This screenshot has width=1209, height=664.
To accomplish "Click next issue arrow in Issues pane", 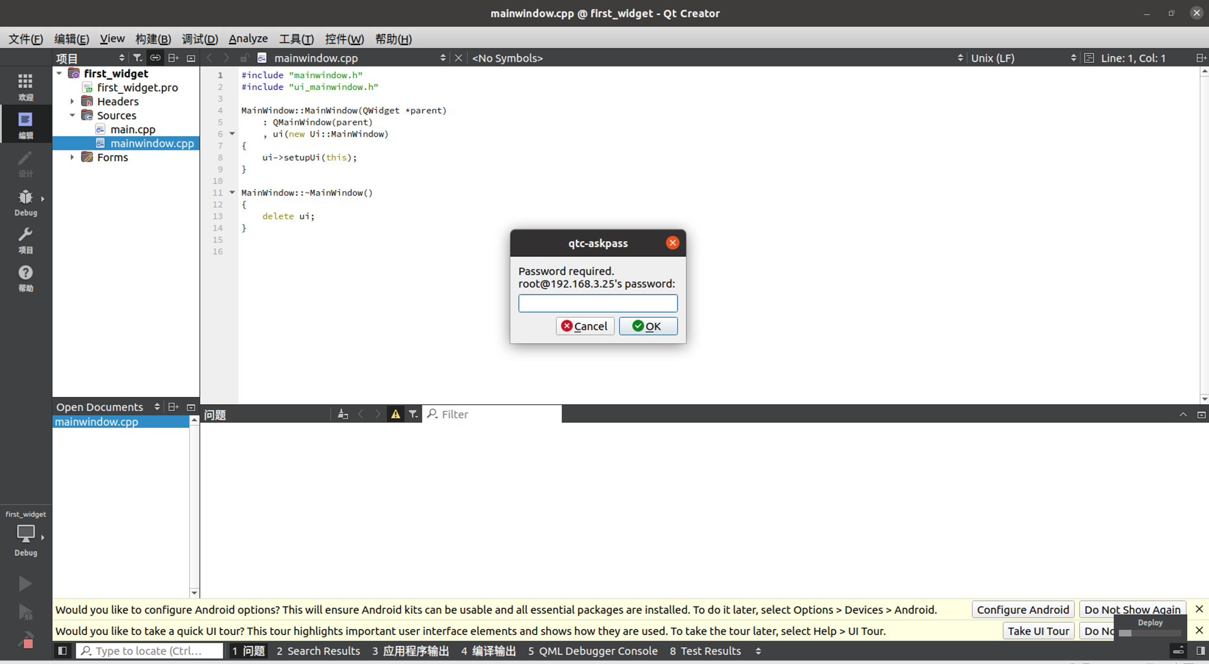I will pos(378,414).
